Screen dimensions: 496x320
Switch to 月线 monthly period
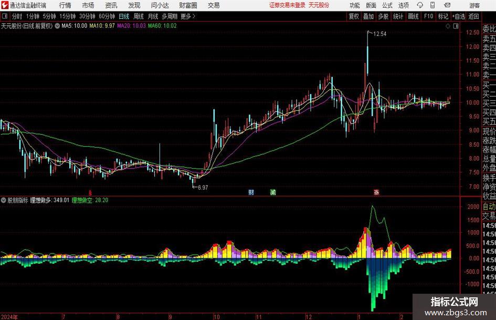click(x=153, y=16)
